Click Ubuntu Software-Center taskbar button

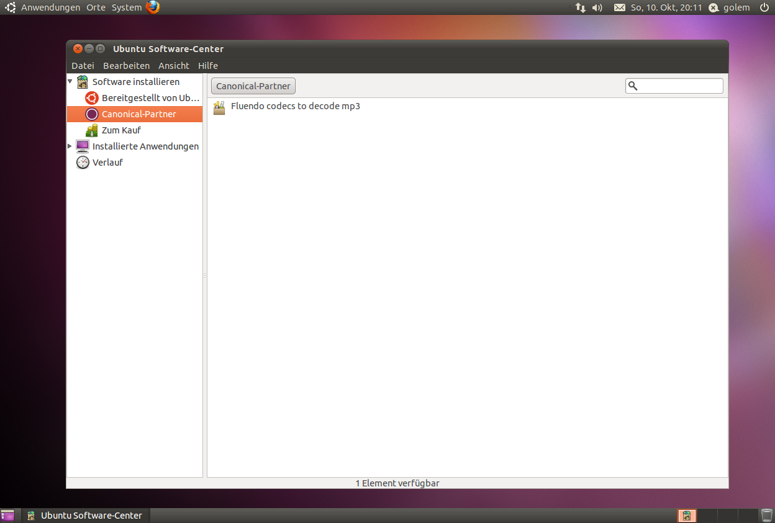pyautogui.click(x=85, y=516)
